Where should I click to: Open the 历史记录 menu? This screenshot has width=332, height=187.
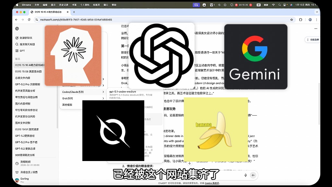pyautogui.click(x=64, y=5)
